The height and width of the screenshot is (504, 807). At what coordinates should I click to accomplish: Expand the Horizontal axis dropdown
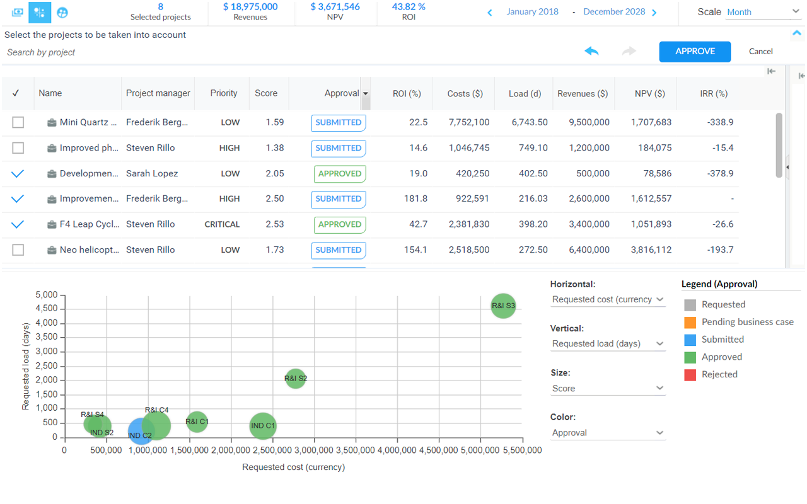pyautogui.click(x=608, y=300)
